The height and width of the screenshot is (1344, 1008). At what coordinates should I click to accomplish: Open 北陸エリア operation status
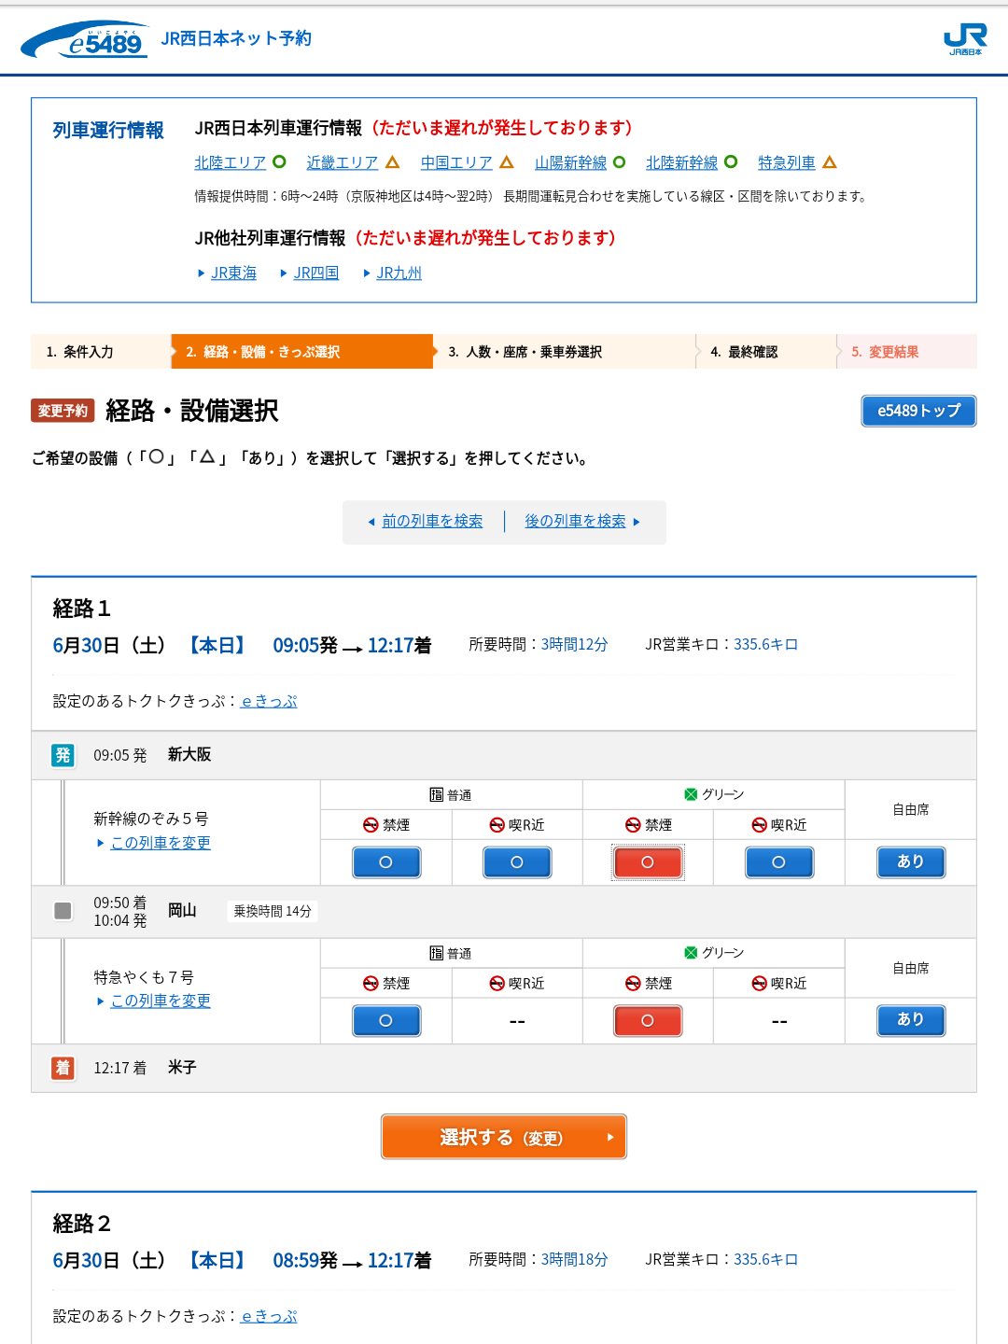[230, 162]
